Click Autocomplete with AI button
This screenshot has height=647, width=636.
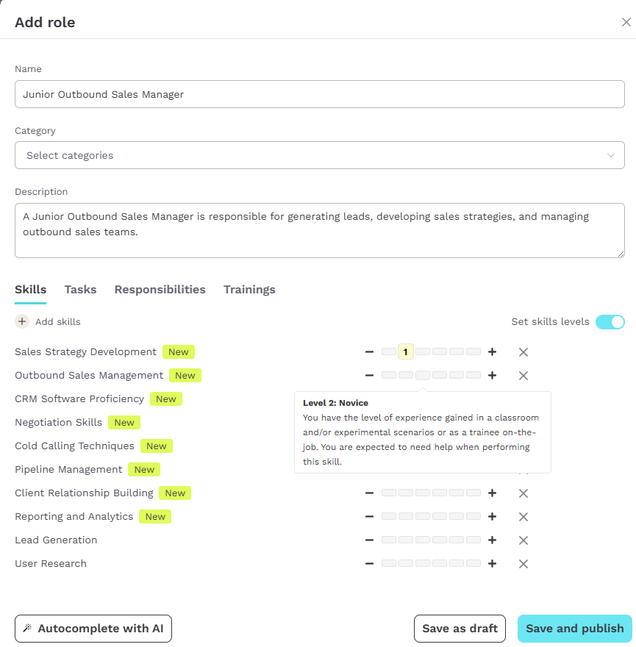click(x=93, y=629)
